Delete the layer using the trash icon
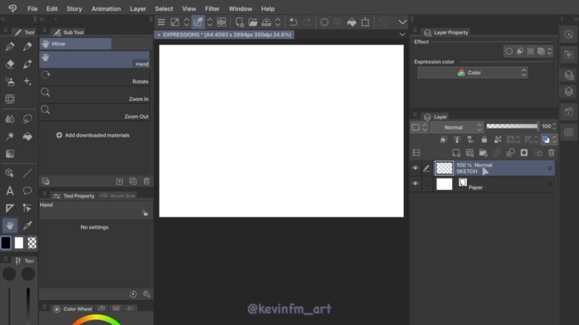This screenshot has width=579, height=325. (x=551, y=152)
